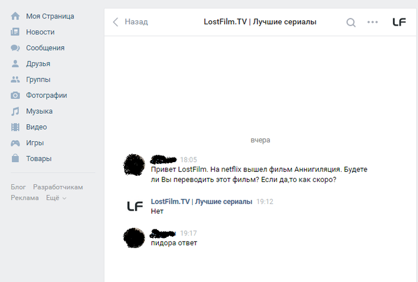Screen dimensions: 418x282
Task: Click the LF avatar beside the Нет message
Action: point(134,206)
